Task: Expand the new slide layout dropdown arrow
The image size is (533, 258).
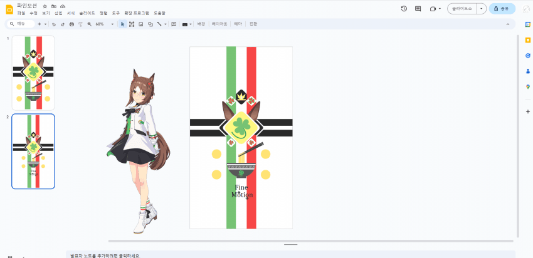Action: click(45, 24)
